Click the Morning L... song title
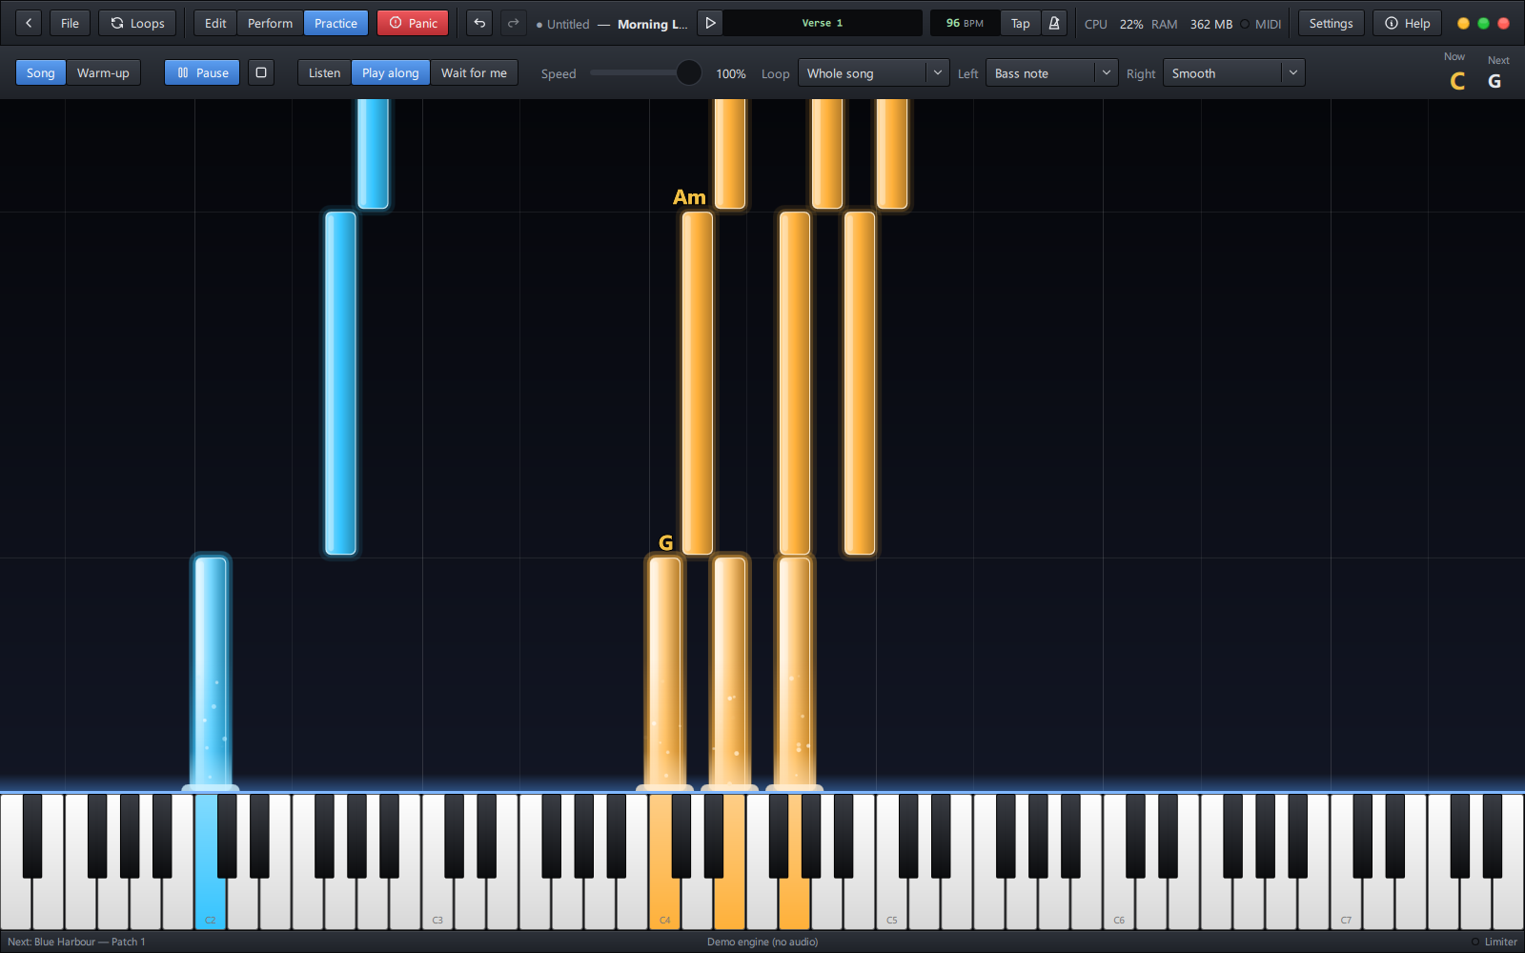Image resolution: width=1525 pixels, height=953 pixels. pyautogui.click(x=653, y=24)
